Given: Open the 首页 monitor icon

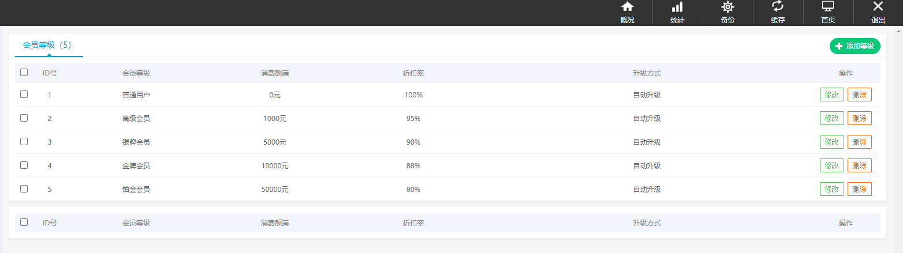Looking at the screenshot, I should point(828,7).
